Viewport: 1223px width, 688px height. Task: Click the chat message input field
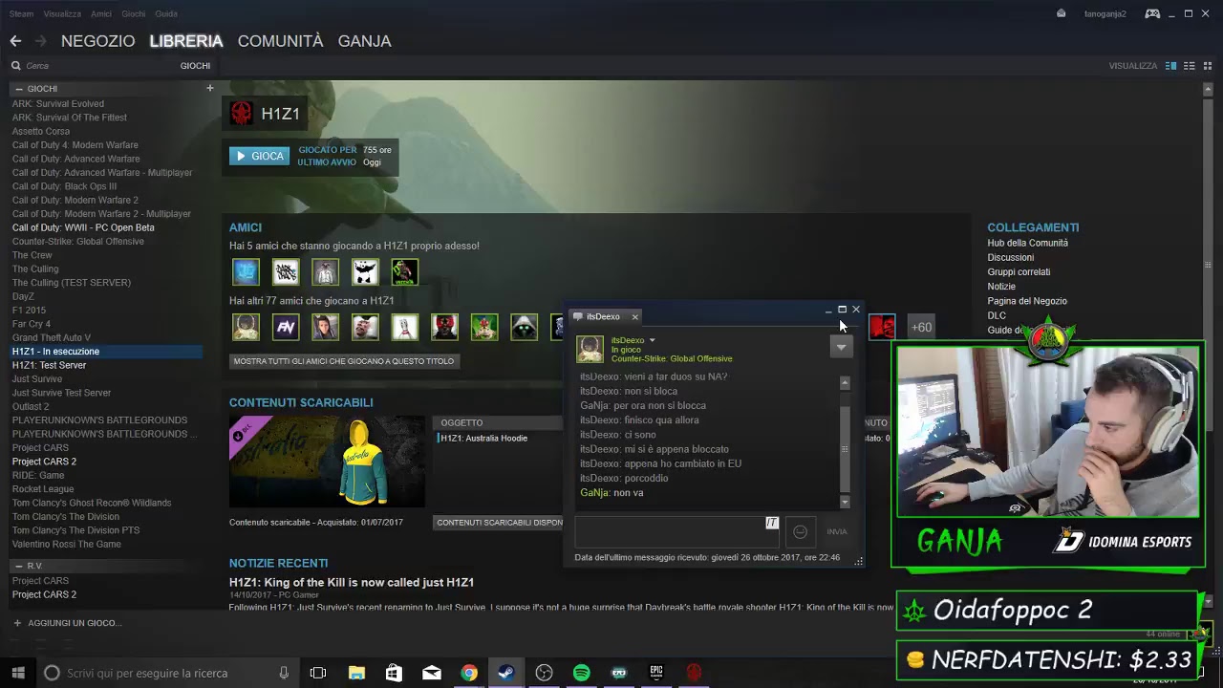tap(677, 531)
